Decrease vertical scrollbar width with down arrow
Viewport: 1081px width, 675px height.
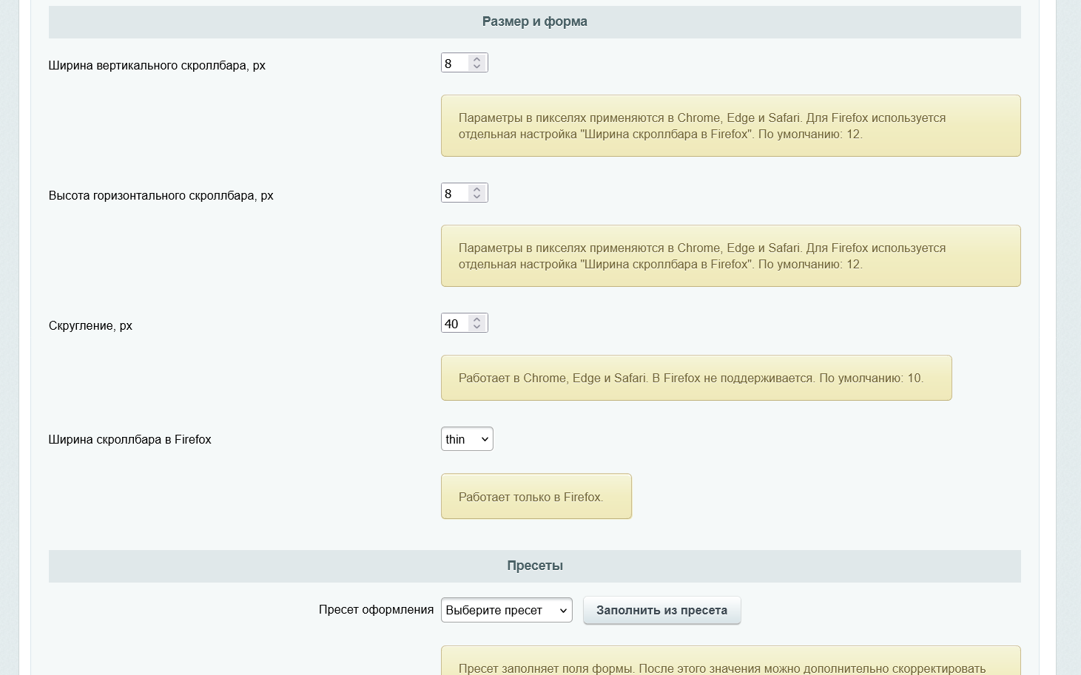[477, 67]
